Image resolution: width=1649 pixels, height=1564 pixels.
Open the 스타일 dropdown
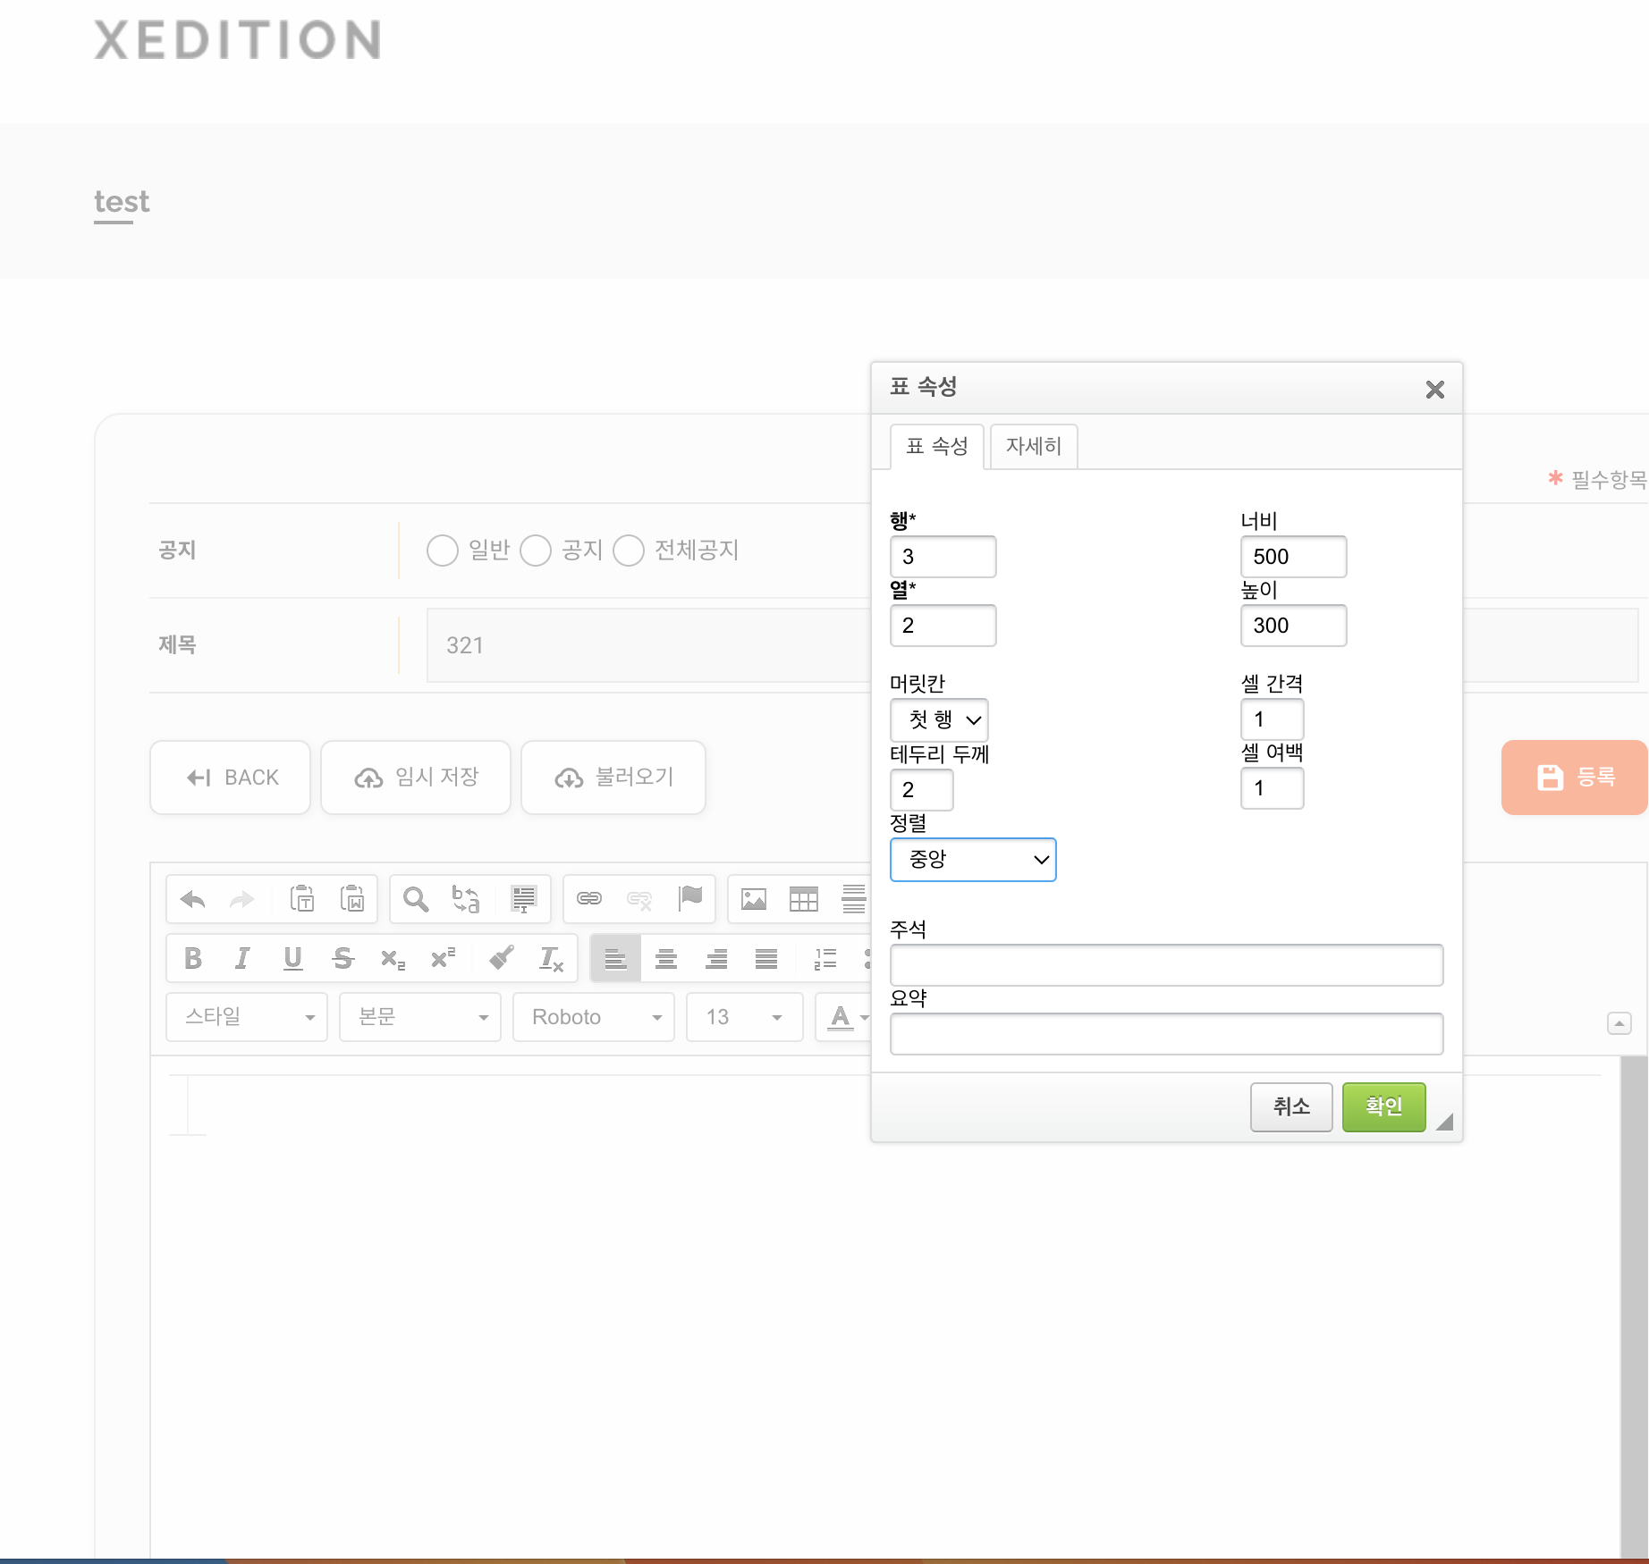pyautogui.click(x=247, y=1017)
